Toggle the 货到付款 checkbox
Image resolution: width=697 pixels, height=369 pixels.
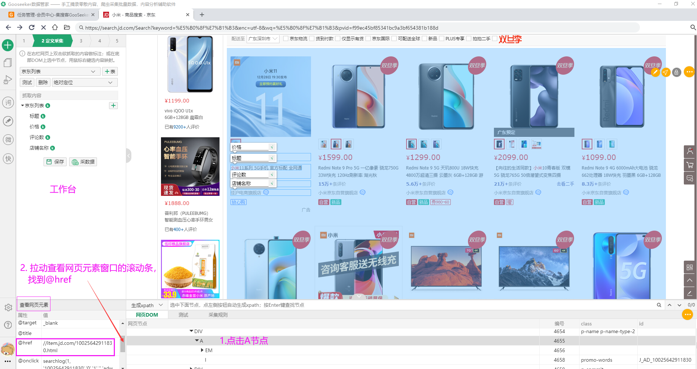[312, 38]
